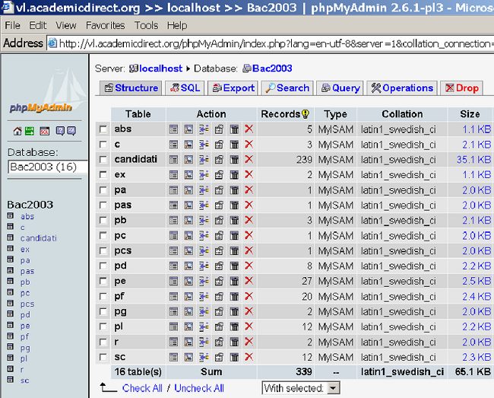The width and height of the screenshot is (494, 398).
Task: Switch to the Query tab
Action: [x=340, y=88]
